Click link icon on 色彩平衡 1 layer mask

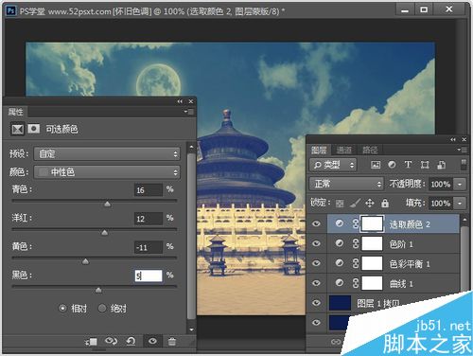pyautogui.click(x=356, y=263)
